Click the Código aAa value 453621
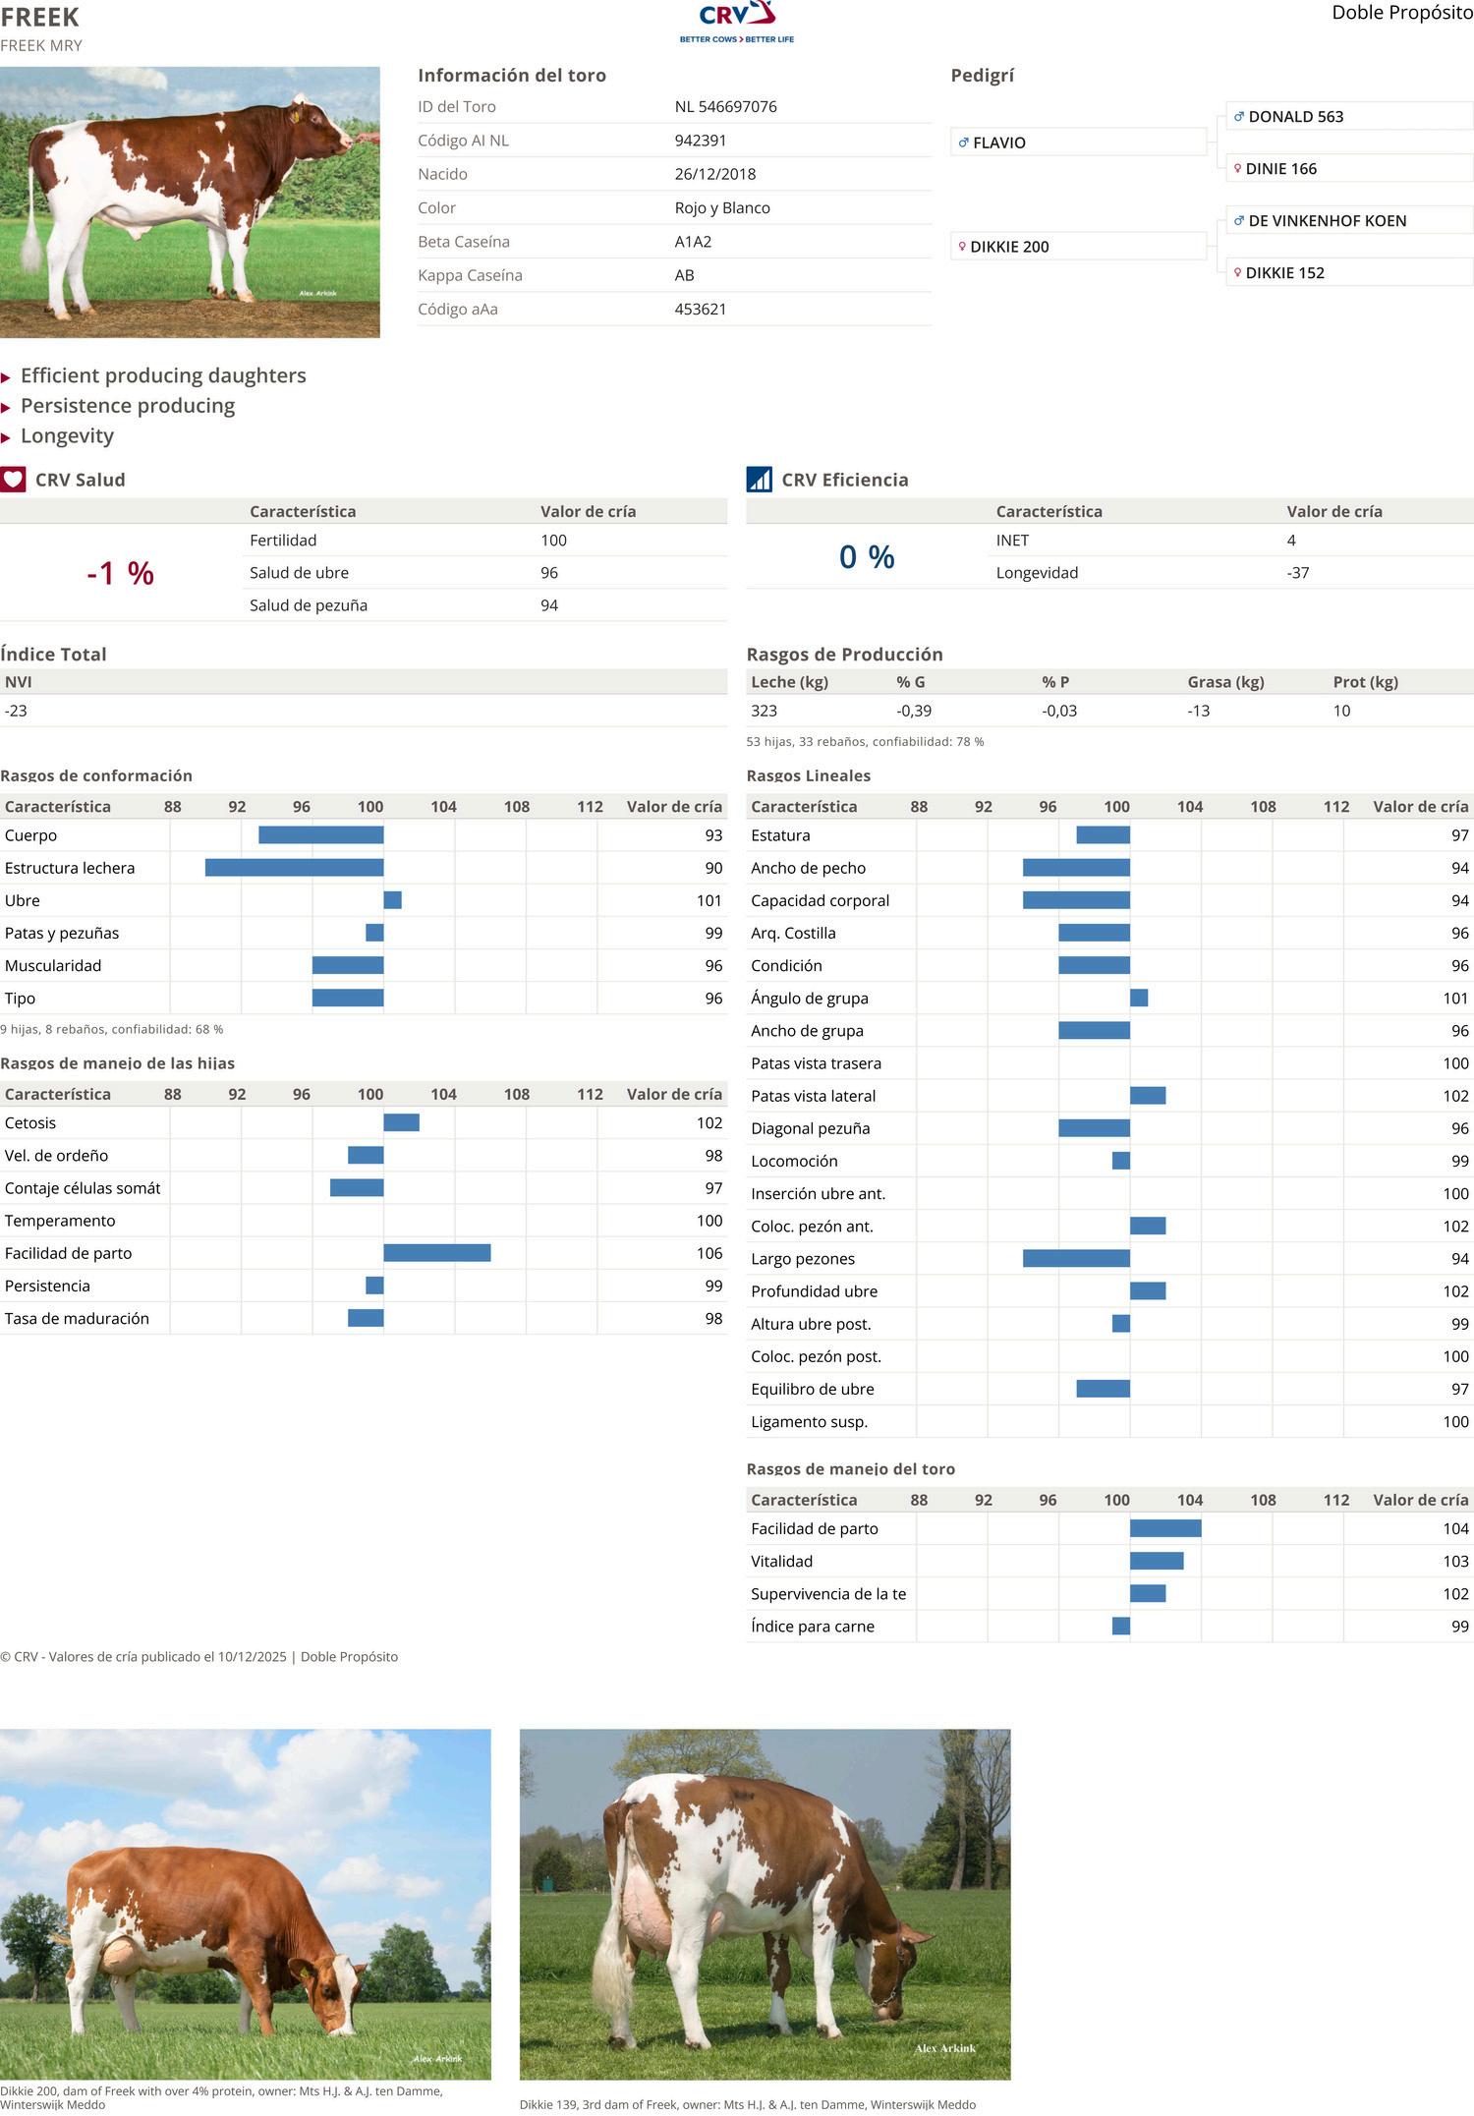The width and height of the screenshot is (1474, 2116). 701,310
